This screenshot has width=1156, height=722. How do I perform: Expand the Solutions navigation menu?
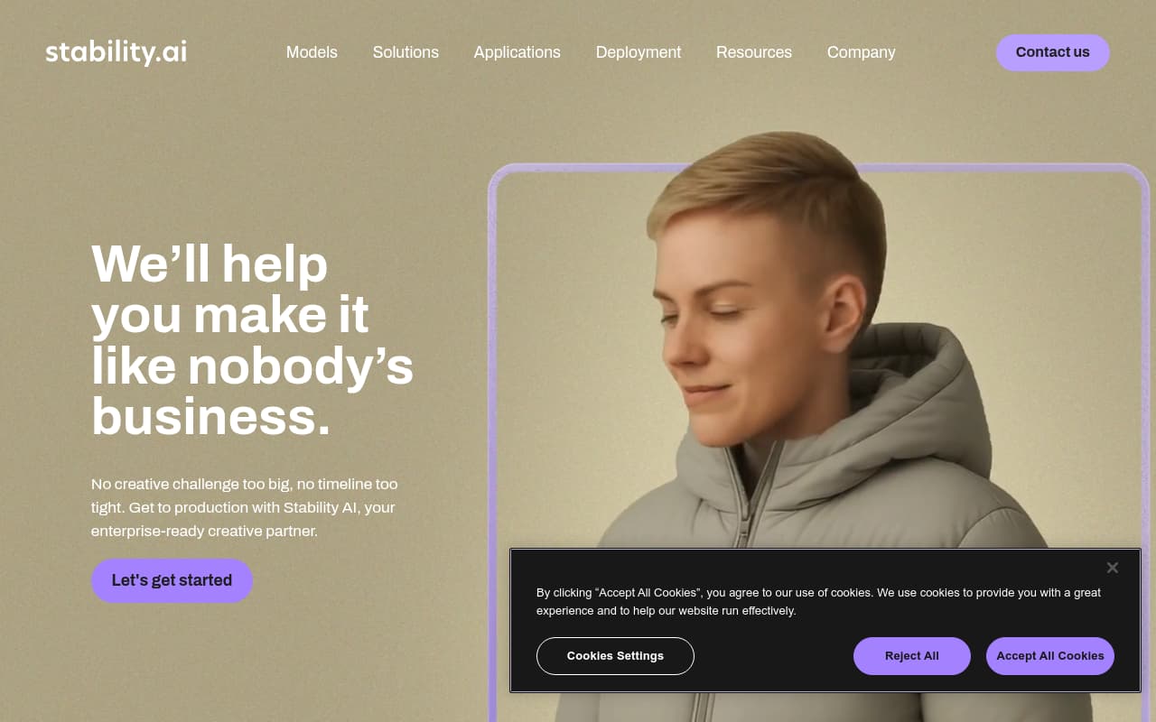coord(406,52)
